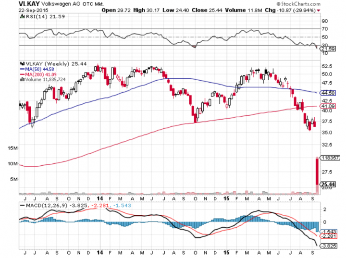346x258 pixels.
Task: Click the black line marker before MACD(12,26,9)
Action: coord(22,206)
